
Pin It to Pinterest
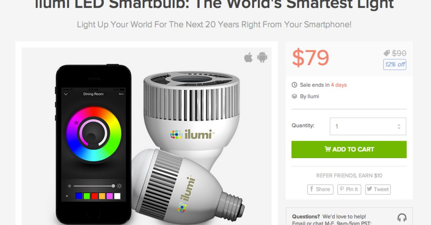pyautogui.click(x=349, y=190)
